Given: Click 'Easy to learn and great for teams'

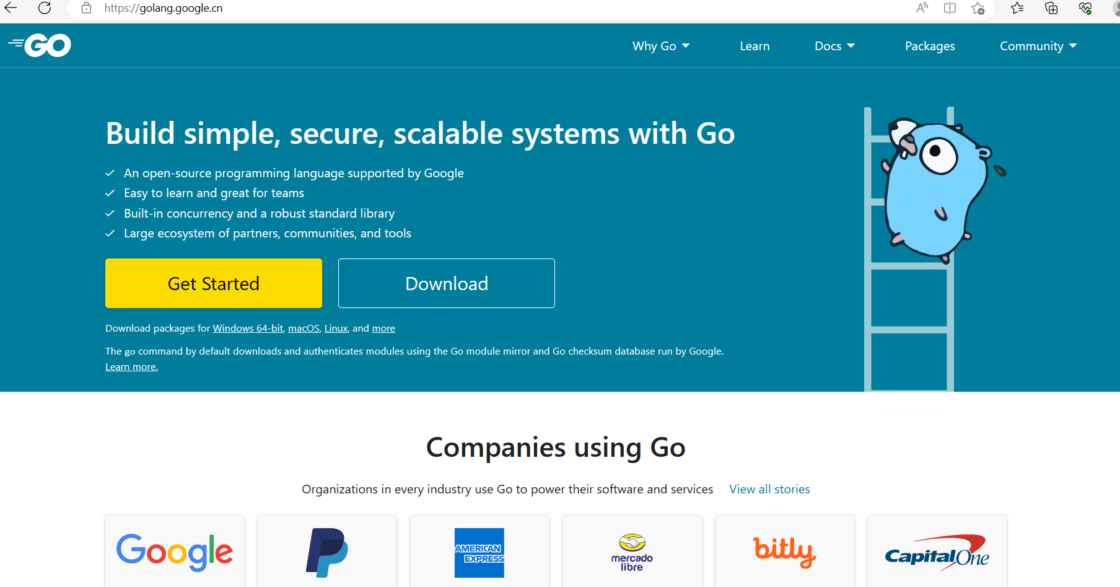Looking at the screenshot, I should 214,193.
